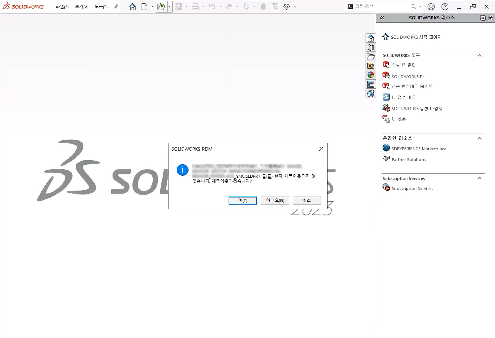
Task: Click the Open file folder icon
Action: point(161,7)
